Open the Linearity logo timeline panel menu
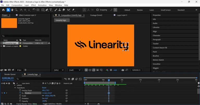This screenshot has height=105, width=200. click(x=40, y=74)
